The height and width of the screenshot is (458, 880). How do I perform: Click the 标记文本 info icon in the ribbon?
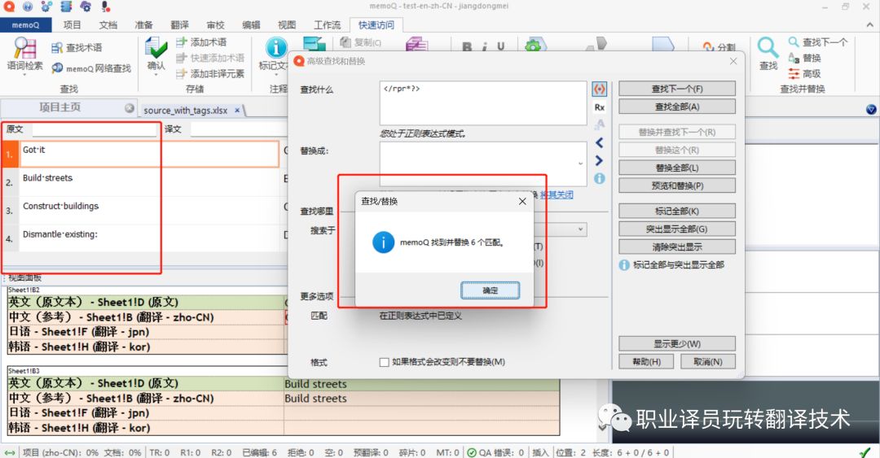[x=276, y=47]
